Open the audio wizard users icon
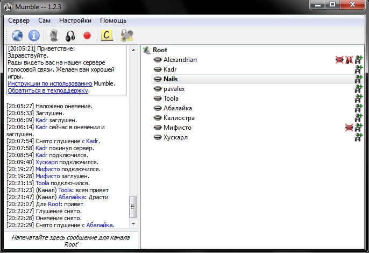Screen dimensions: 369x253 click(127, 36)
